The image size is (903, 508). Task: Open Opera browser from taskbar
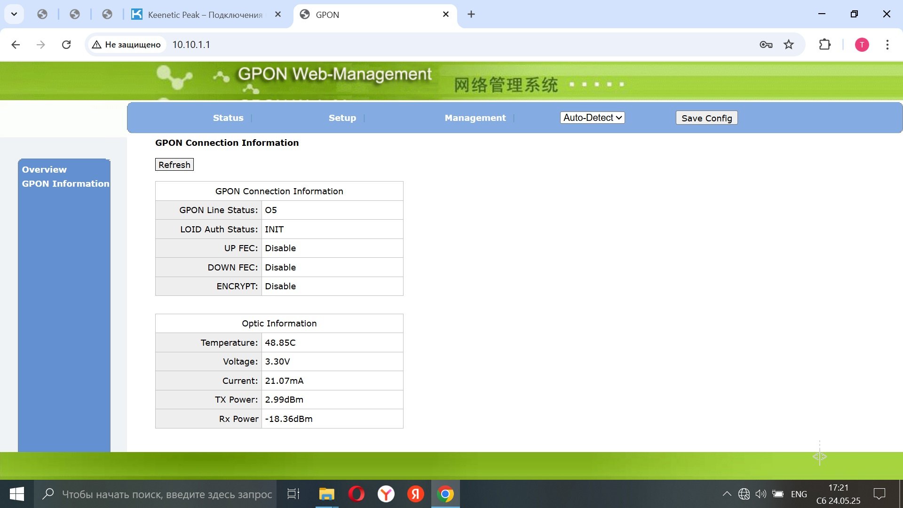click(356, 494)
